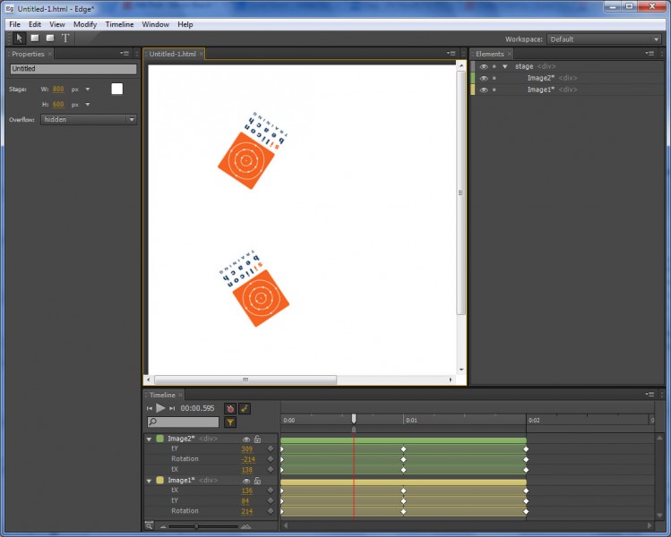The image size is (671, 537).
Task: Select the Untitled-1.html document tab
Action: (173, 54)
